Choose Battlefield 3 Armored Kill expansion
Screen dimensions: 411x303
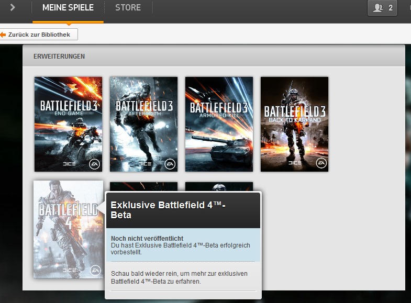tap(219, 124)
